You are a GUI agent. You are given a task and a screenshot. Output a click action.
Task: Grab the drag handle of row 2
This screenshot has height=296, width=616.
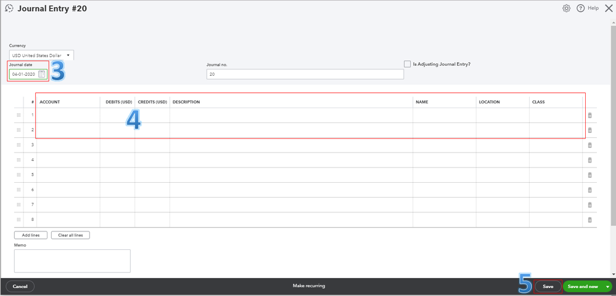pyautogui.click(x=18, y=130)
